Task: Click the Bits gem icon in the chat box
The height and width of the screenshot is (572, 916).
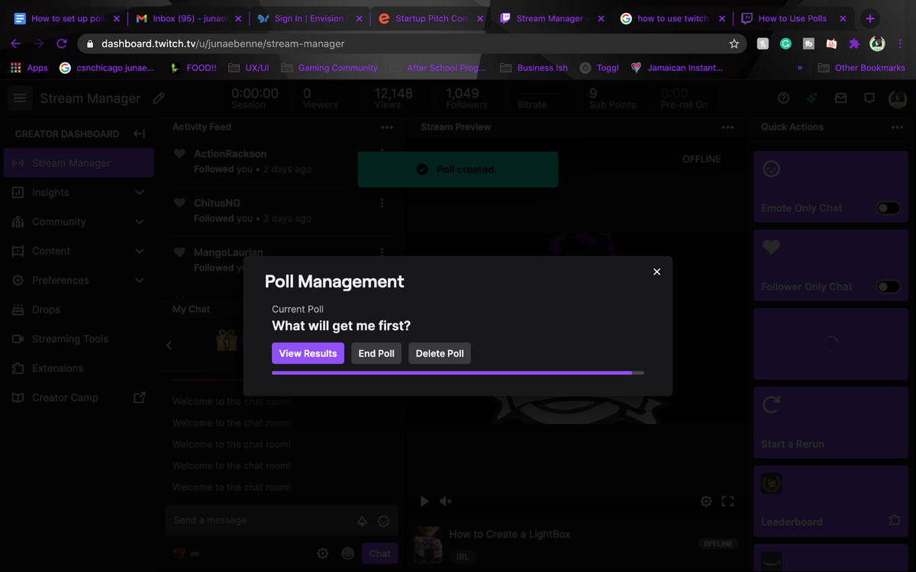Action: click(x=361, y=520)
